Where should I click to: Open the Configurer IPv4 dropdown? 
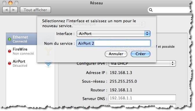pyautogui.click(x=142, y=64)
